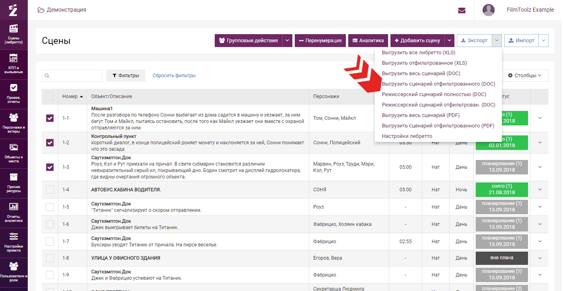Sort by the Номер column header
Screen dimensions: 563x291
pos(72,96)
